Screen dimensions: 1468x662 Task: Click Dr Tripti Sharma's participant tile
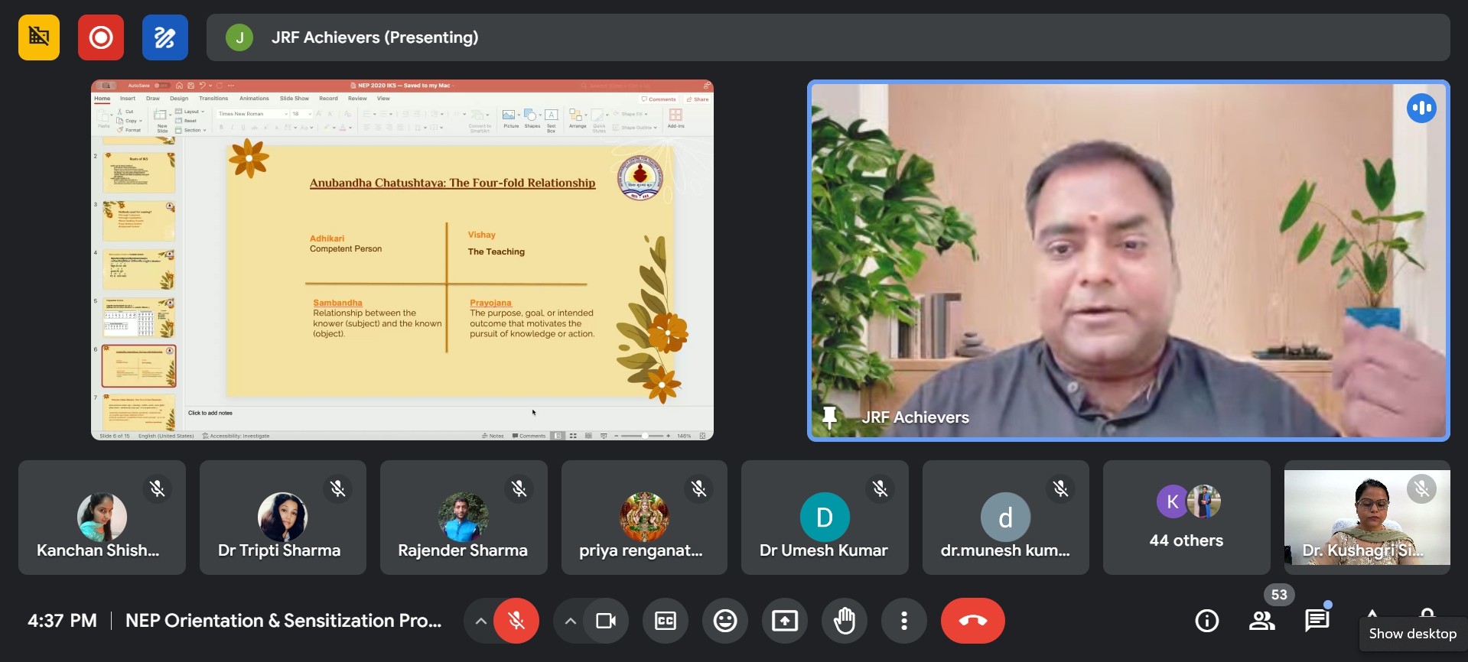pyautogui.click(x=282, y=518)
